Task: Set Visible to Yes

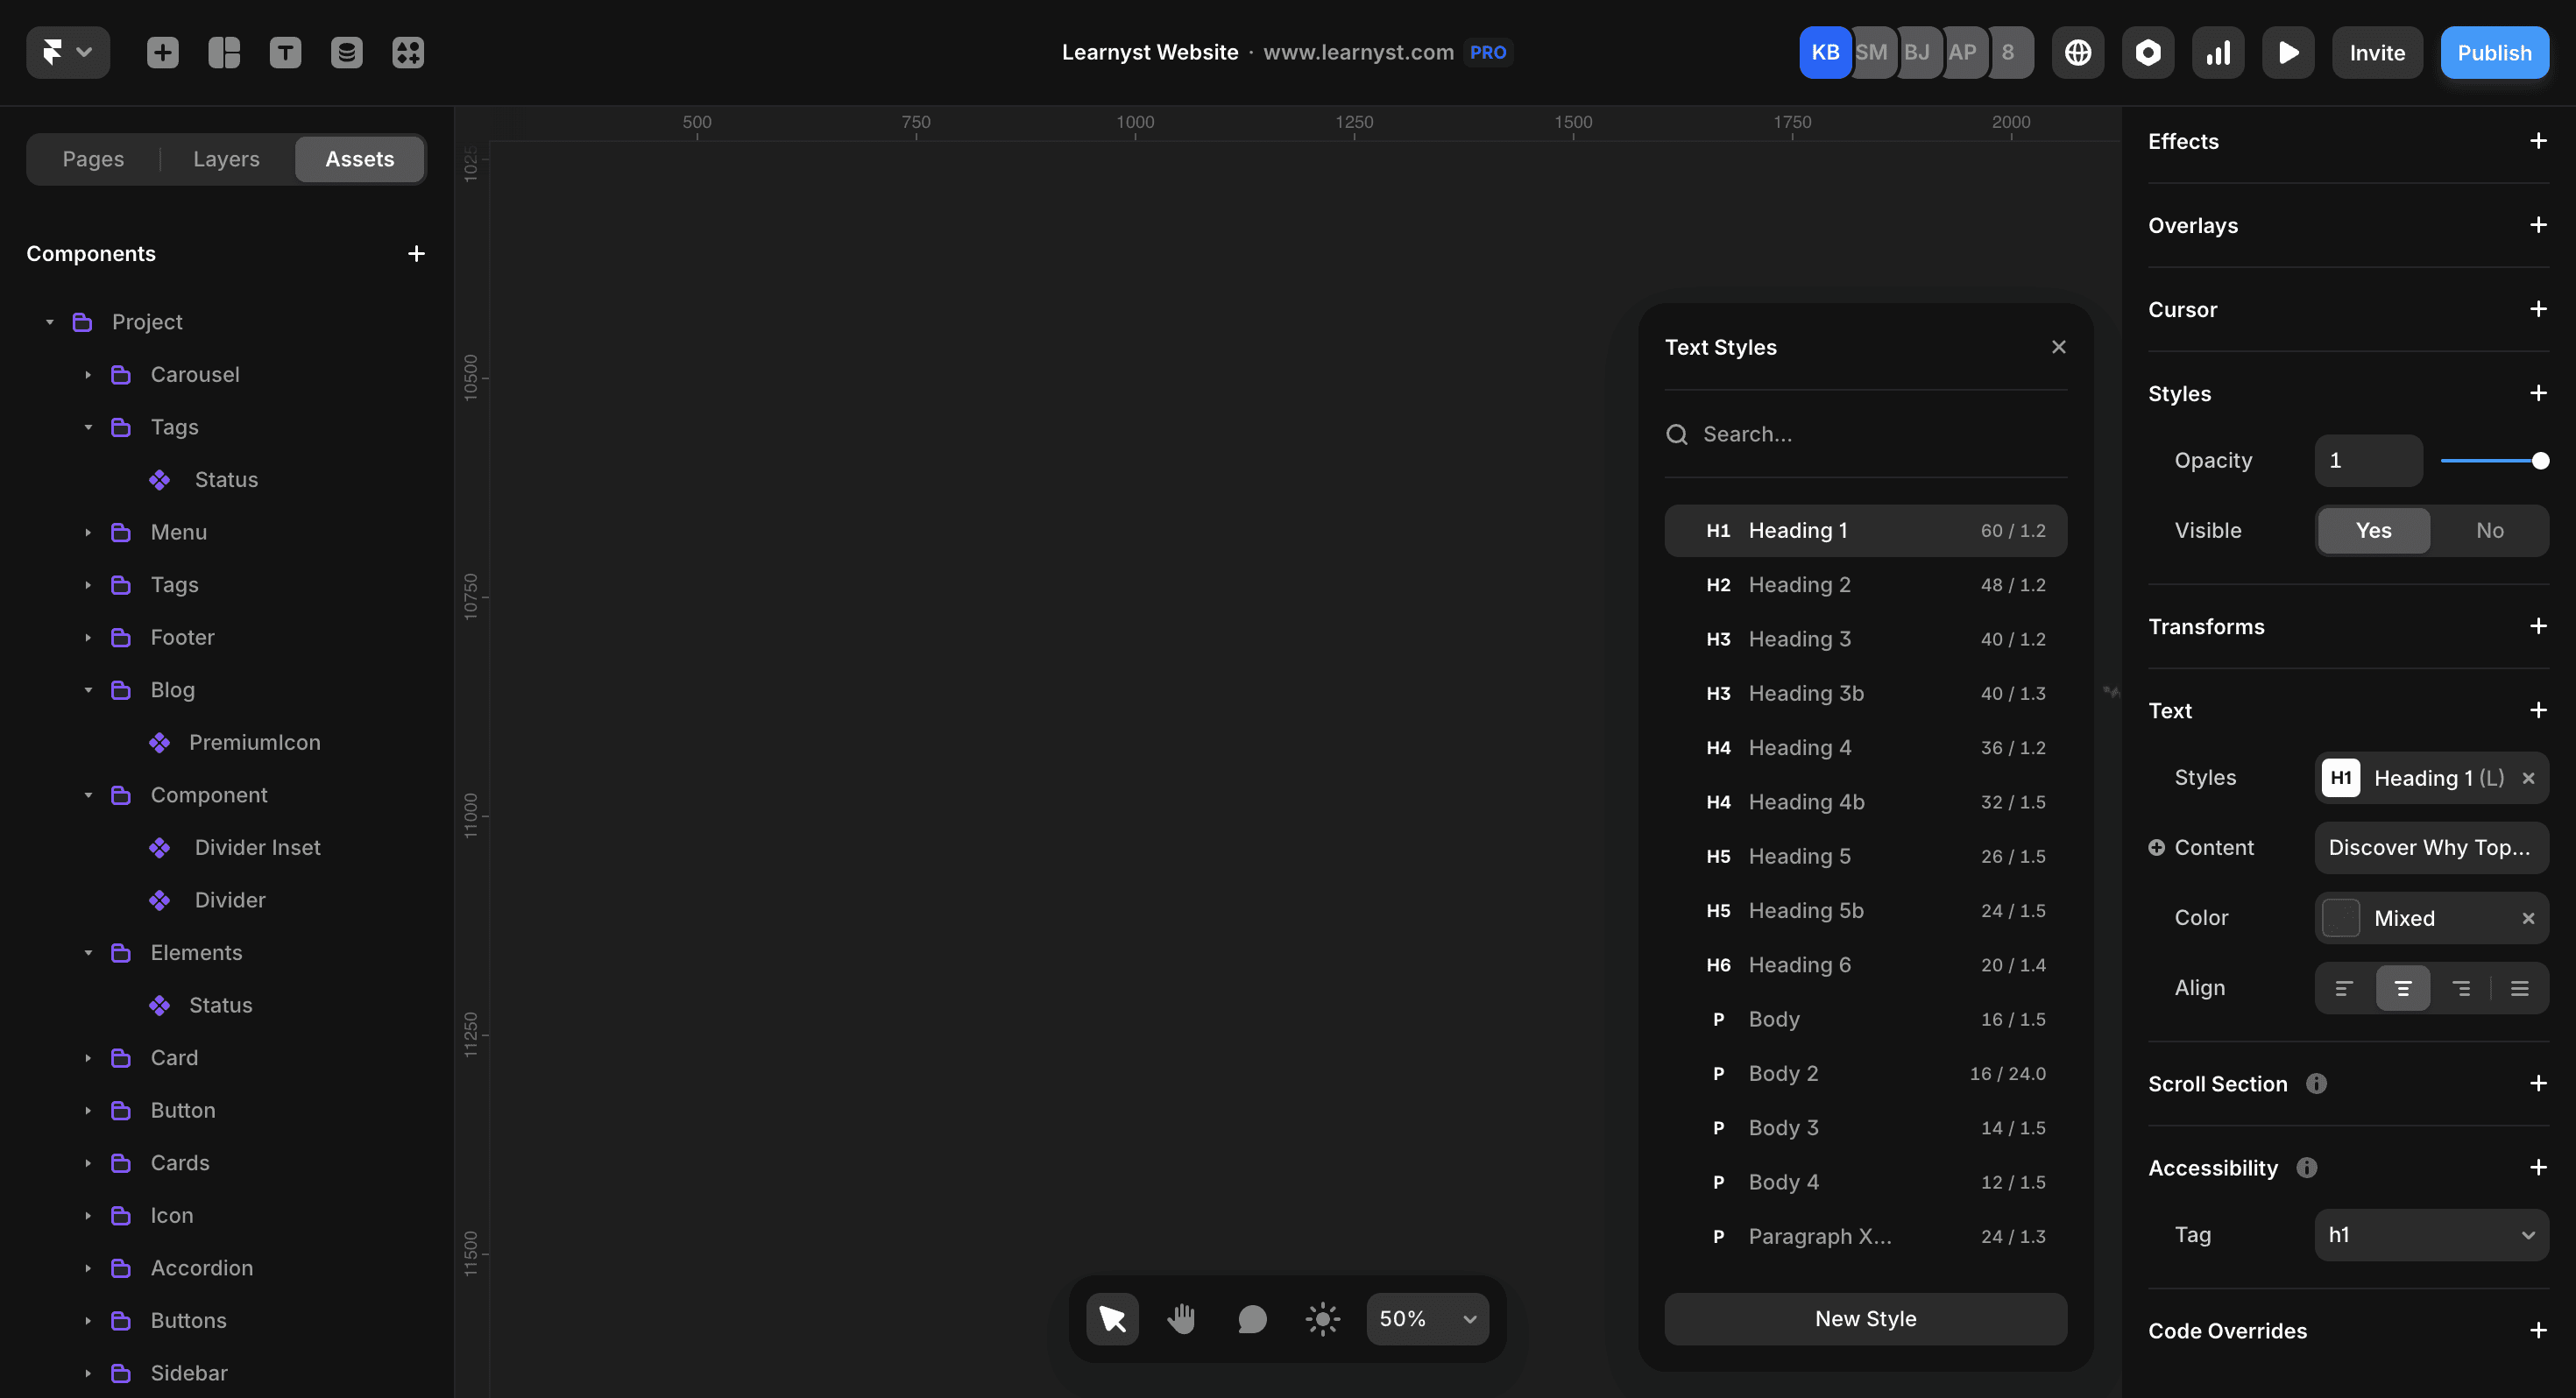Action: pyautogui.click(x=2374, y=531)
